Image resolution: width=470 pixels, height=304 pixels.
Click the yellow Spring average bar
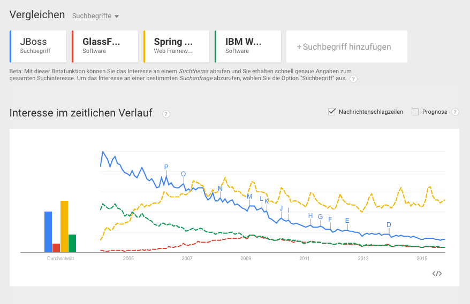tap(64, 226)
